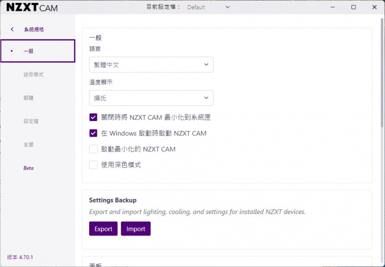Select the 一般 sidebar item

click(38, 51)
